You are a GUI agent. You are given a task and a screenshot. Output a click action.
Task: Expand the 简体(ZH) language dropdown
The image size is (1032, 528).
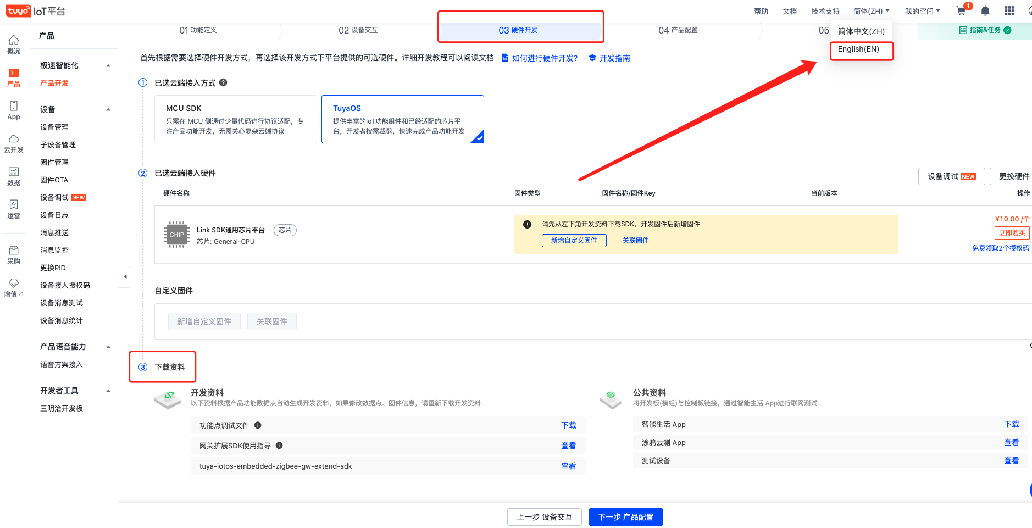871,11
